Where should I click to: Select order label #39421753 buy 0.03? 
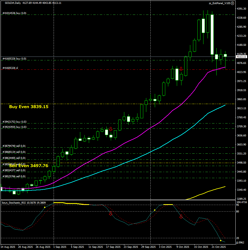coord(14,122)
